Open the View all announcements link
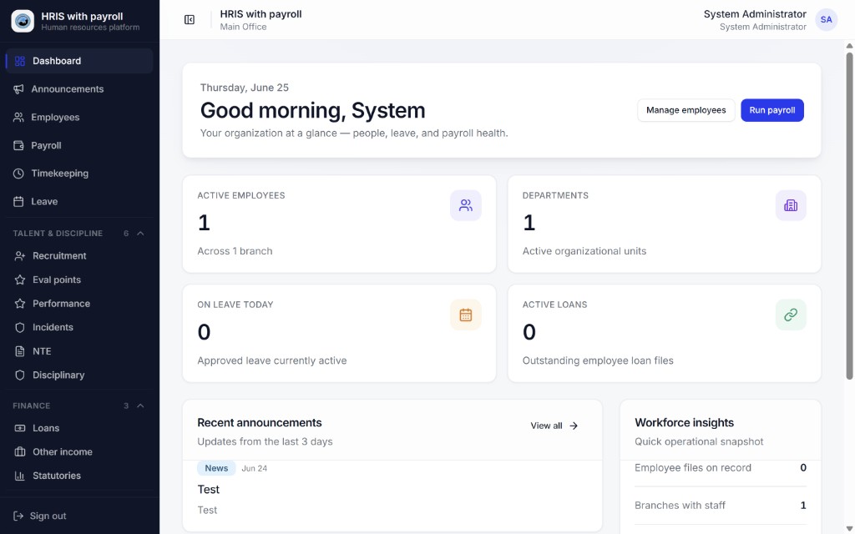 click(554, 426)
